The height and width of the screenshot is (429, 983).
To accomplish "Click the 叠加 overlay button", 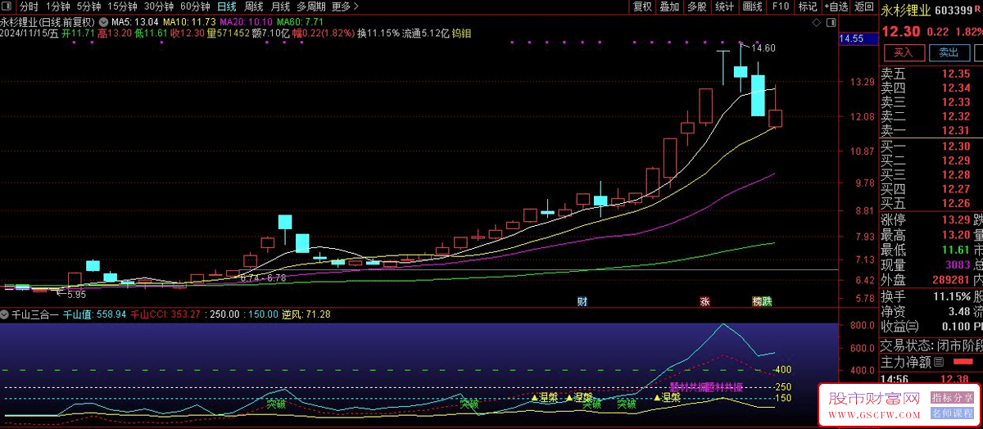I will tap(669, 7).
